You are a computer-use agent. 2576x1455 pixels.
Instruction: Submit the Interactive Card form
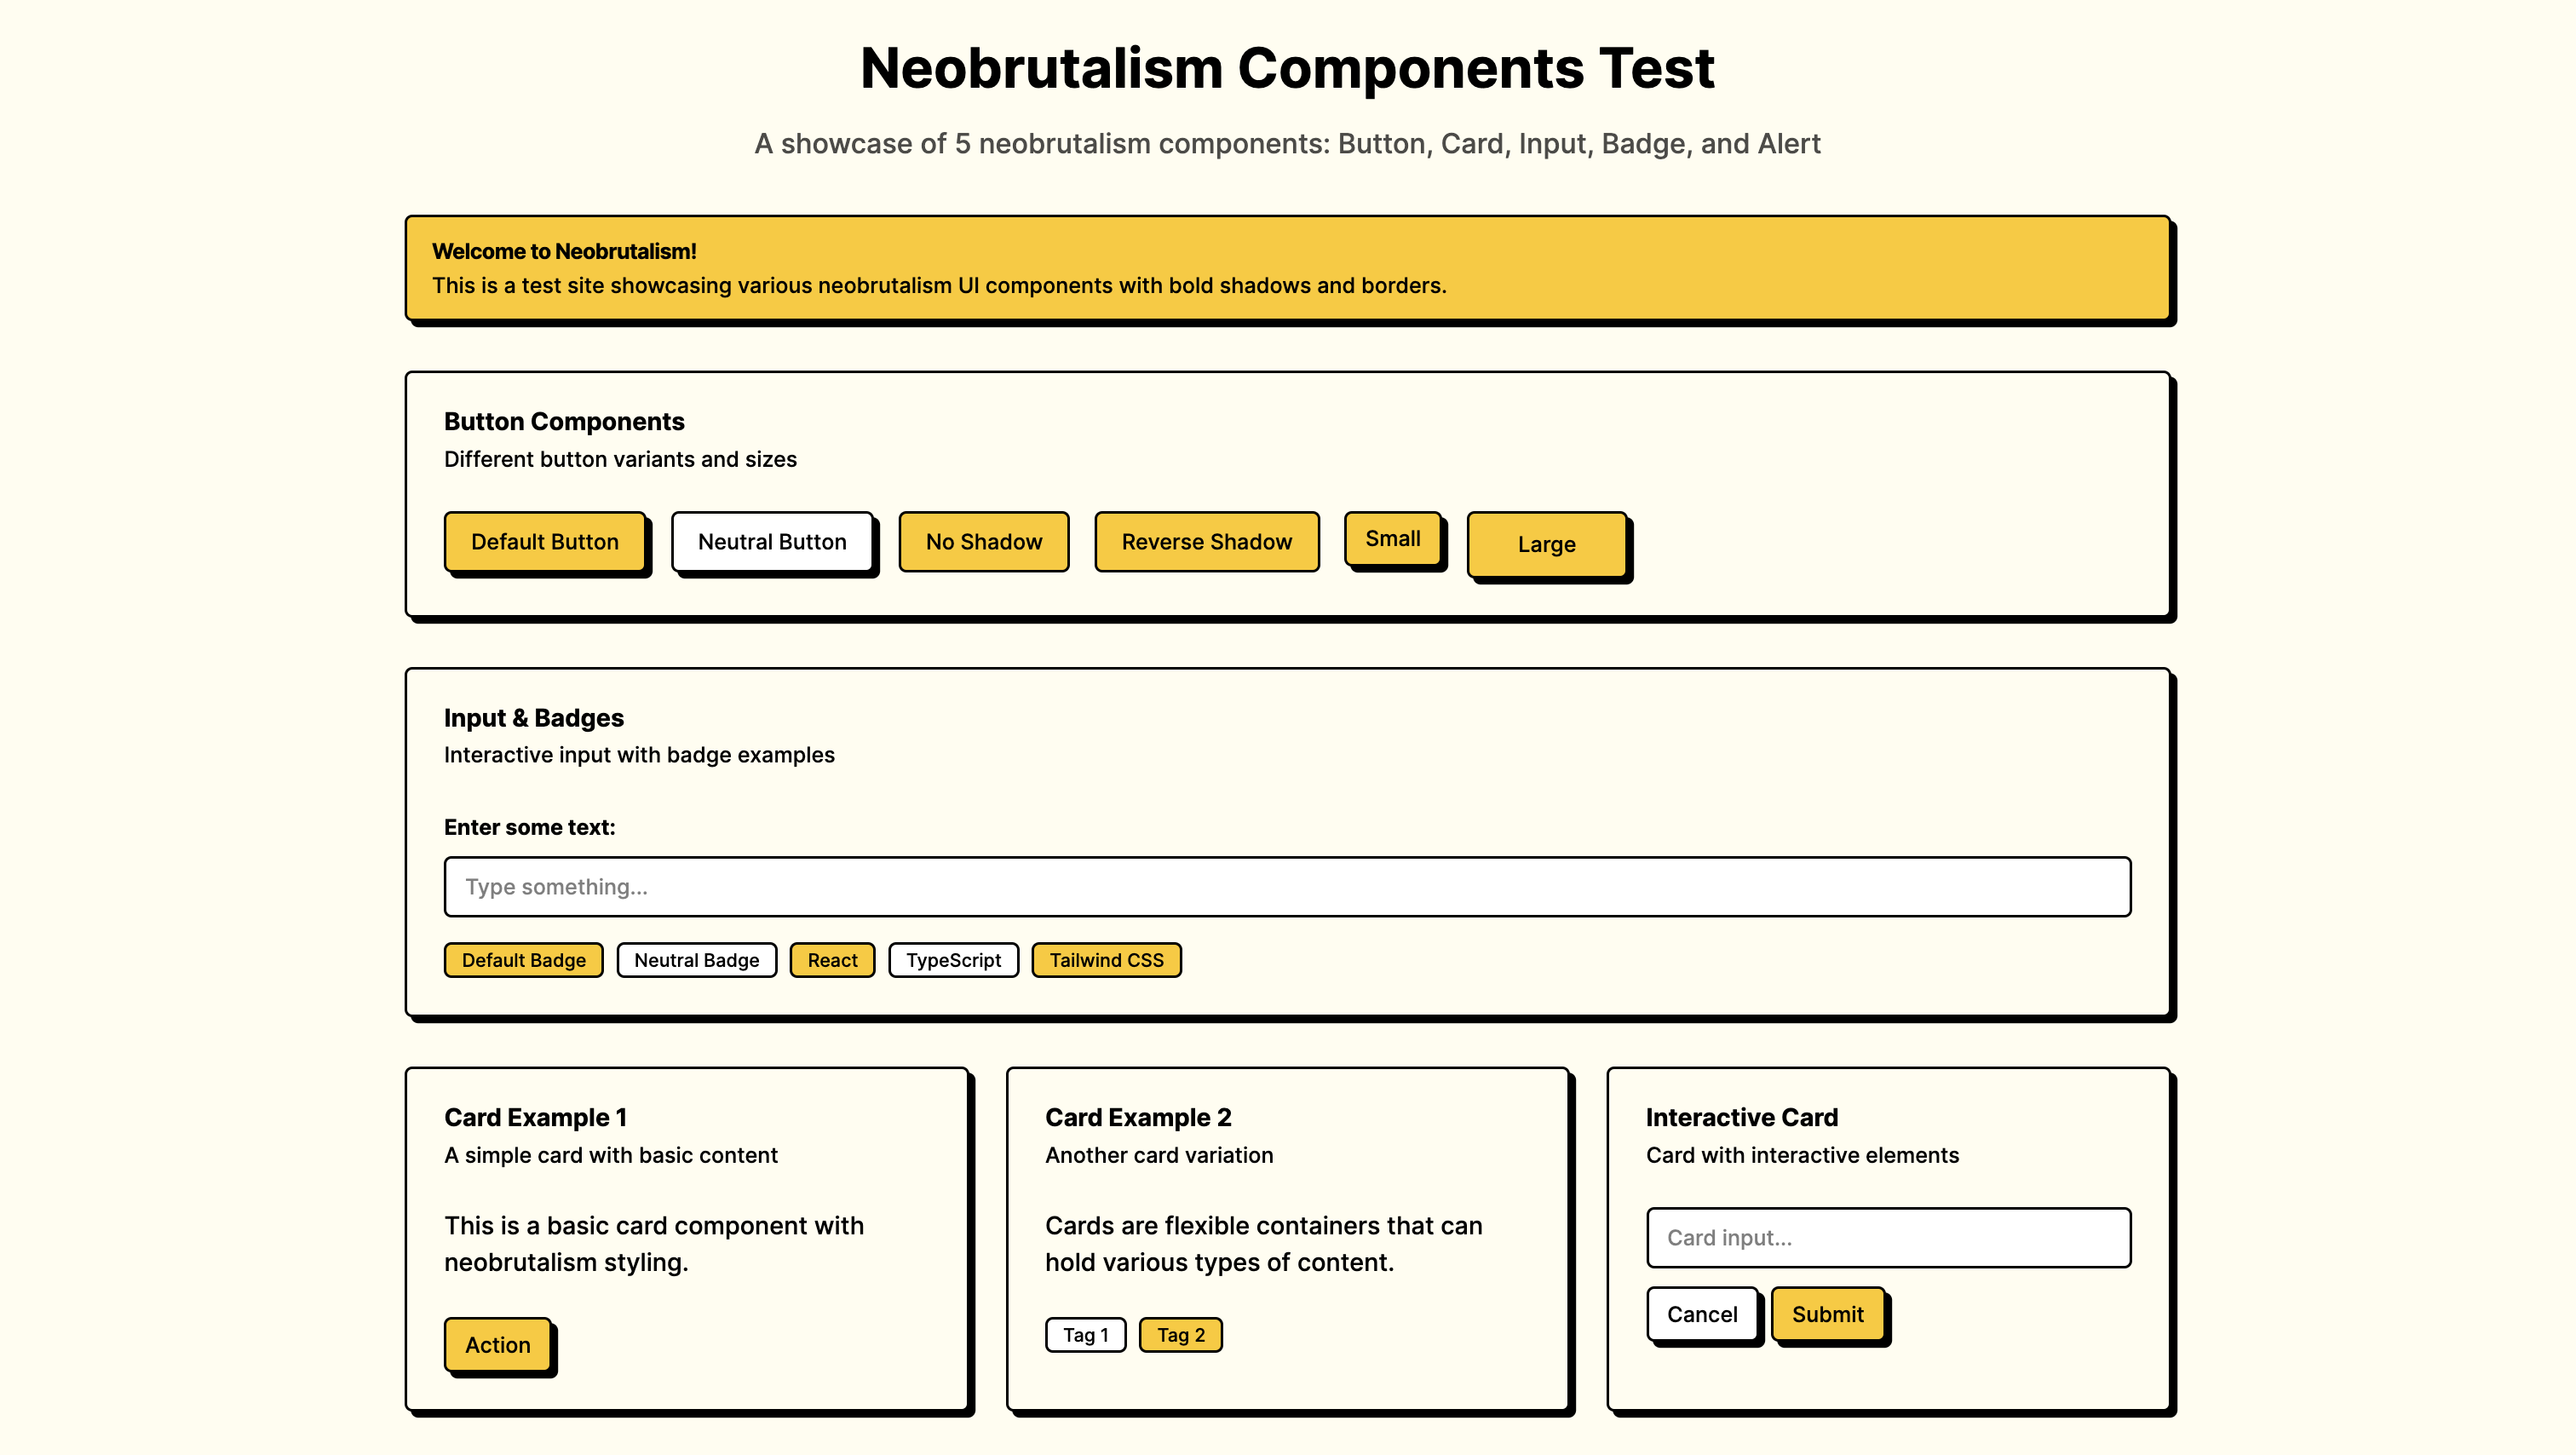tap(1828, 1314)
